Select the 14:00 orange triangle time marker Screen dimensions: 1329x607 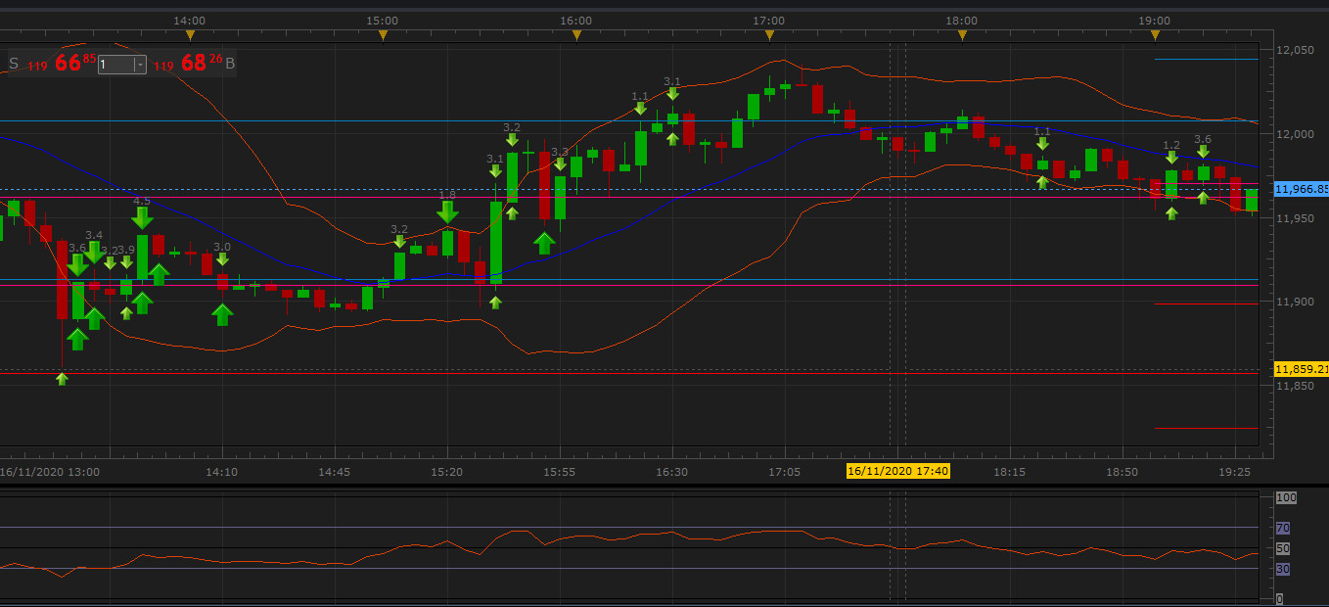click(189, 35)
